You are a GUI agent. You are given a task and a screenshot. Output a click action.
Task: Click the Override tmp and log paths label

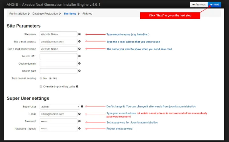tap(59, 86)
